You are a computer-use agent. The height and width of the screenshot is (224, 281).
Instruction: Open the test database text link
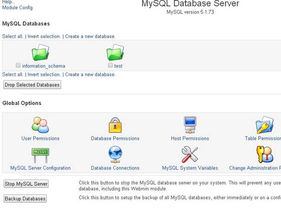[118, 66]
